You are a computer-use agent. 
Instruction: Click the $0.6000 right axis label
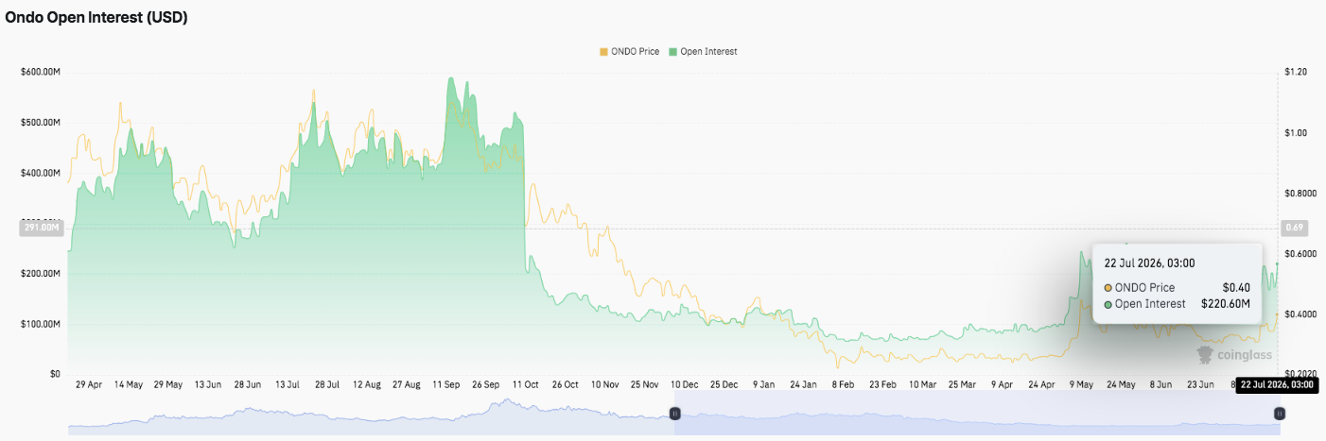pyautogui.click(x=1300, y=254)
